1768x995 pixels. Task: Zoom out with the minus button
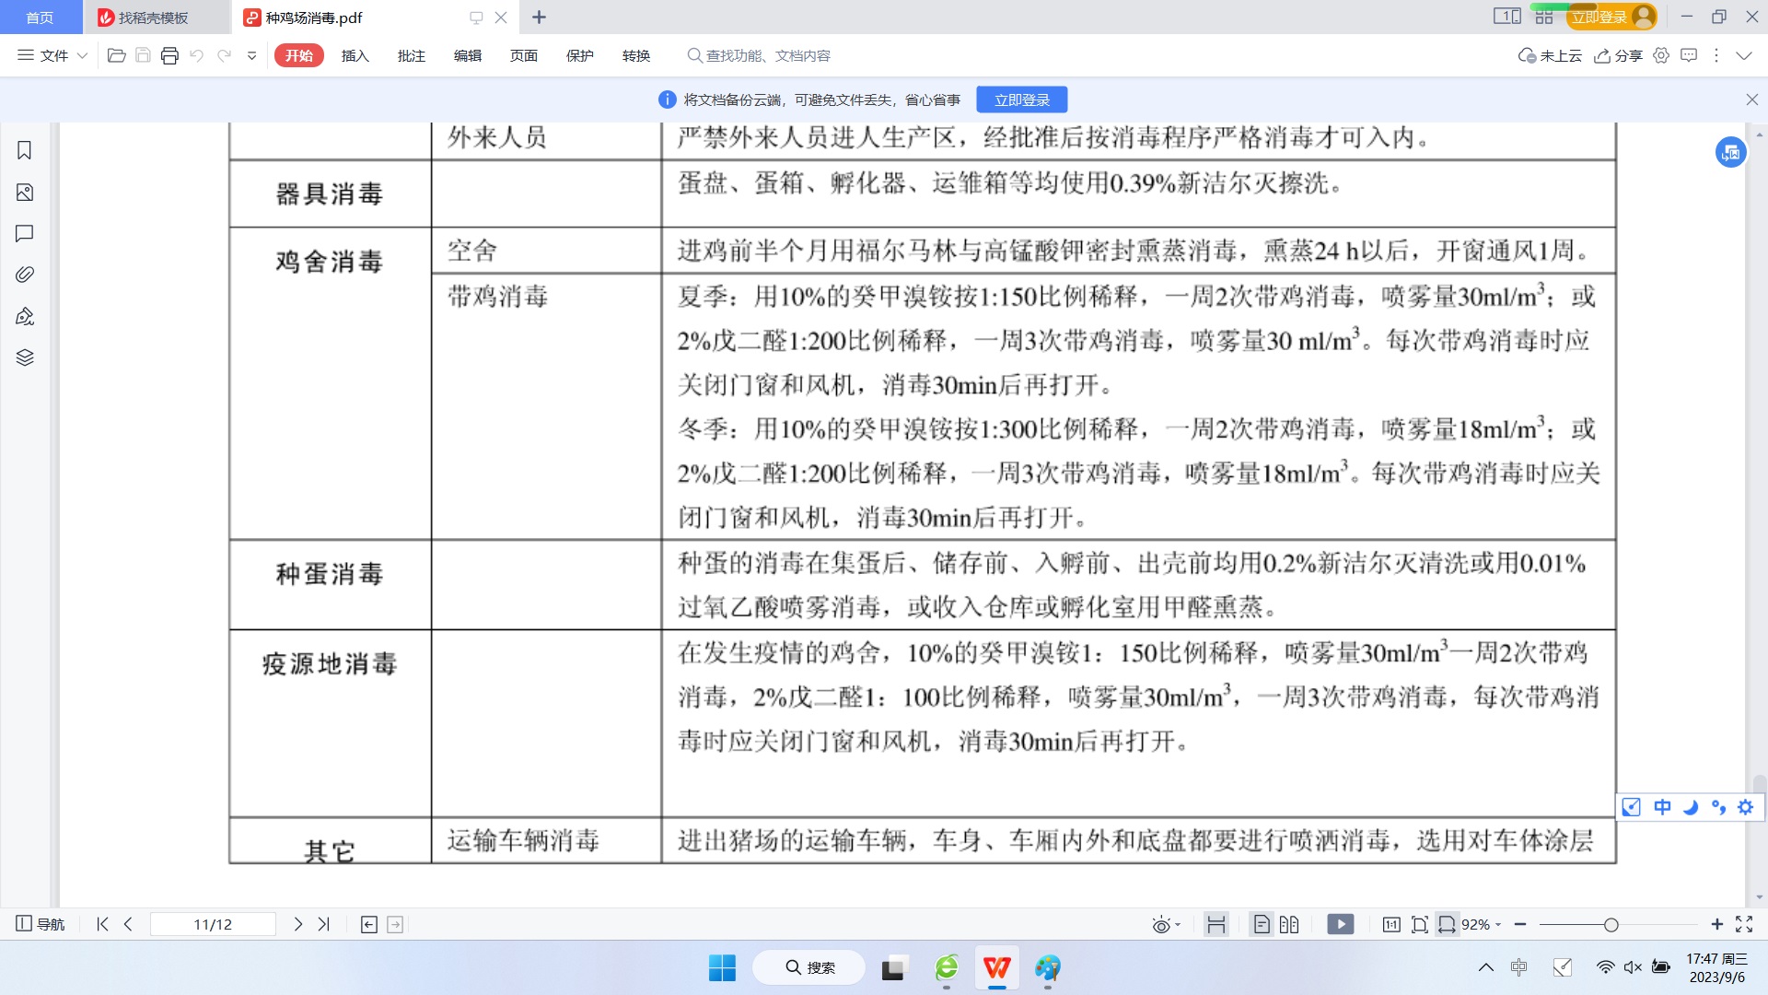tap(1520, 924)
